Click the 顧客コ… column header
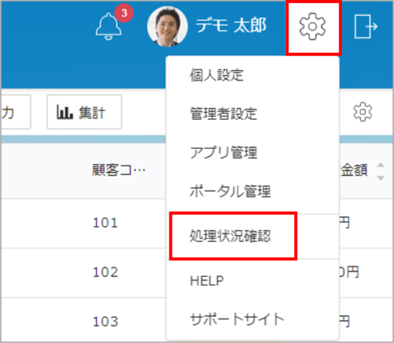Screen dimensions: 394x343 click(x=118, y=170)
